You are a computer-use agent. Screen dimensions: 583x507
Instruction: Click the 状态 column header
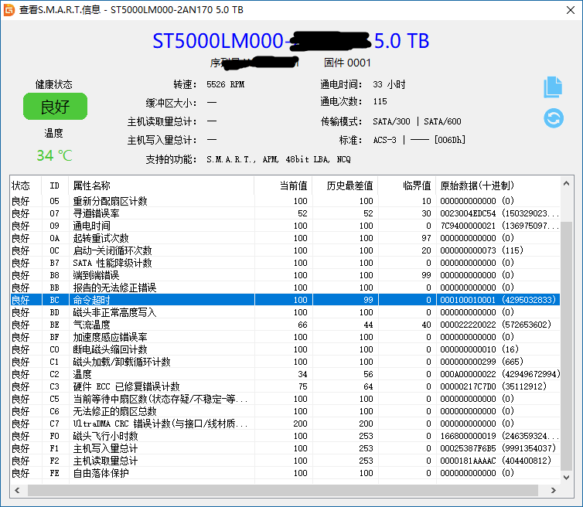pos(26,185)
